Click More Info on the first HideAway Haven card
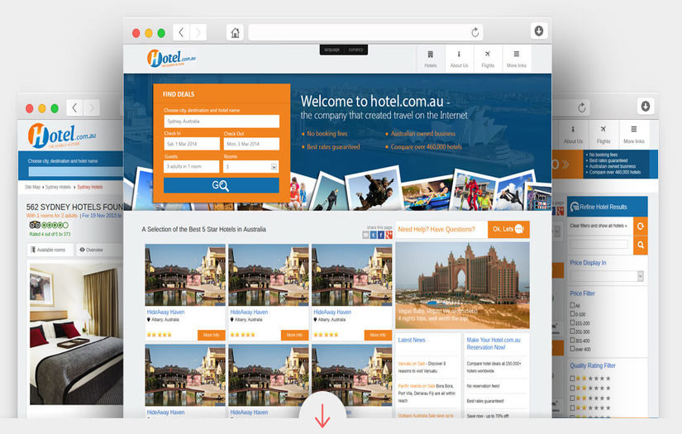This screenshot has height=434, width=682. click(x=212, y=335)
